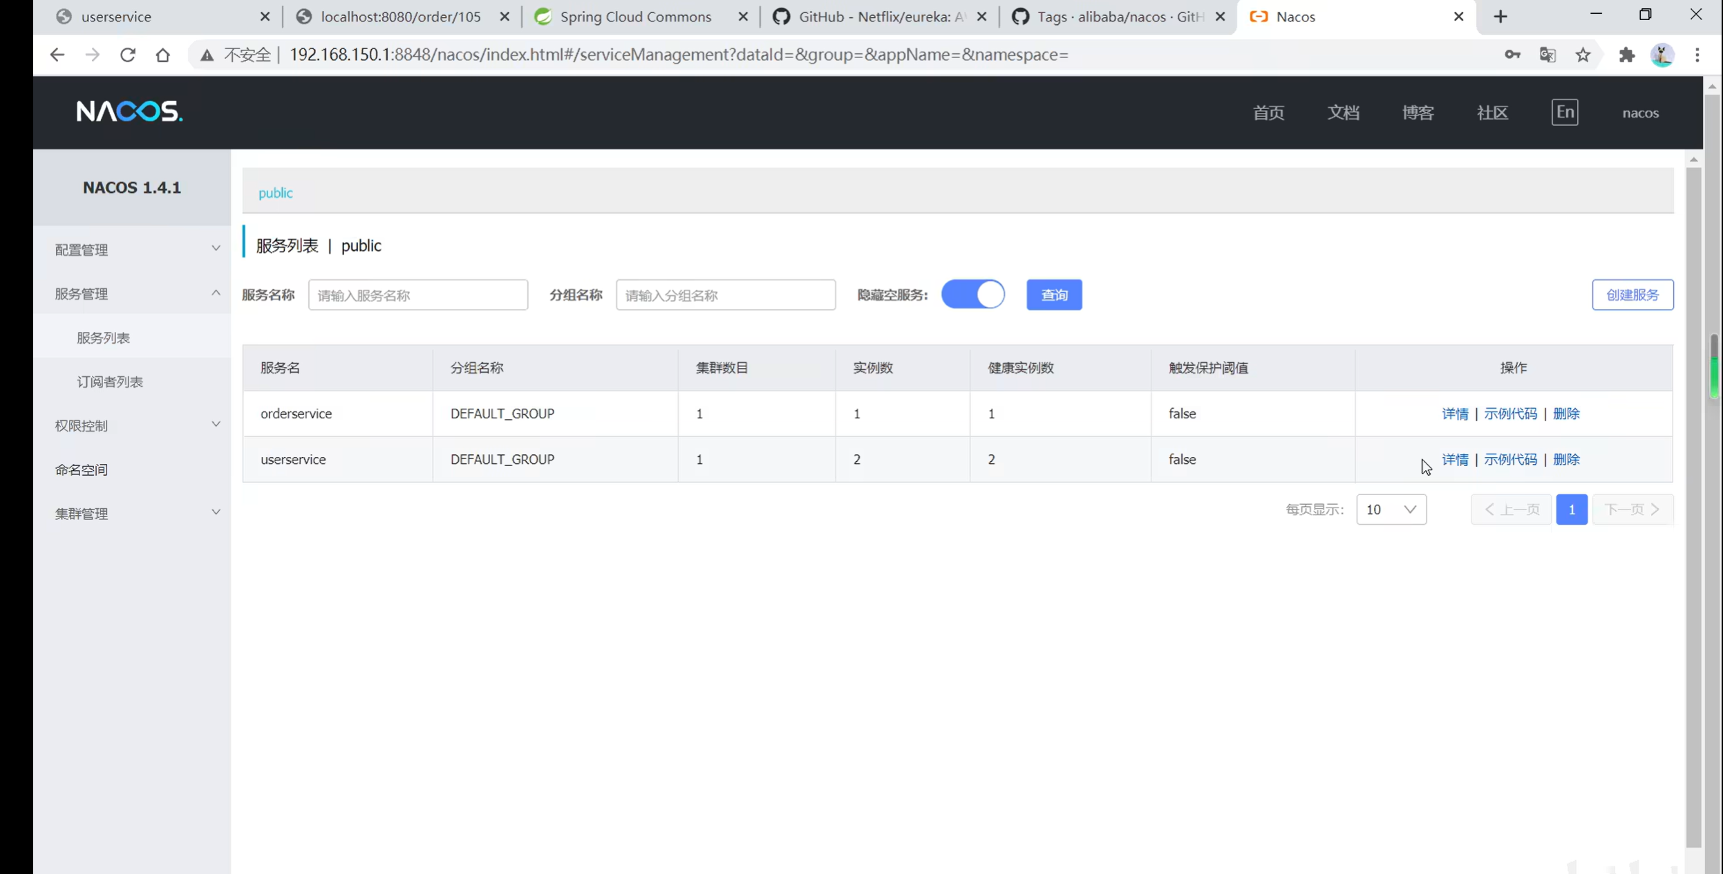Toggle the hide empty services switch
This screenshot has height=874, width=1723.
[x=973, y=295]
